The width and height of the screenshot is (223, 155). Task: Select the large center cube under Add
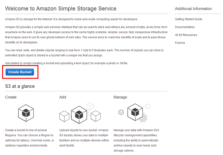pos(79,114)
